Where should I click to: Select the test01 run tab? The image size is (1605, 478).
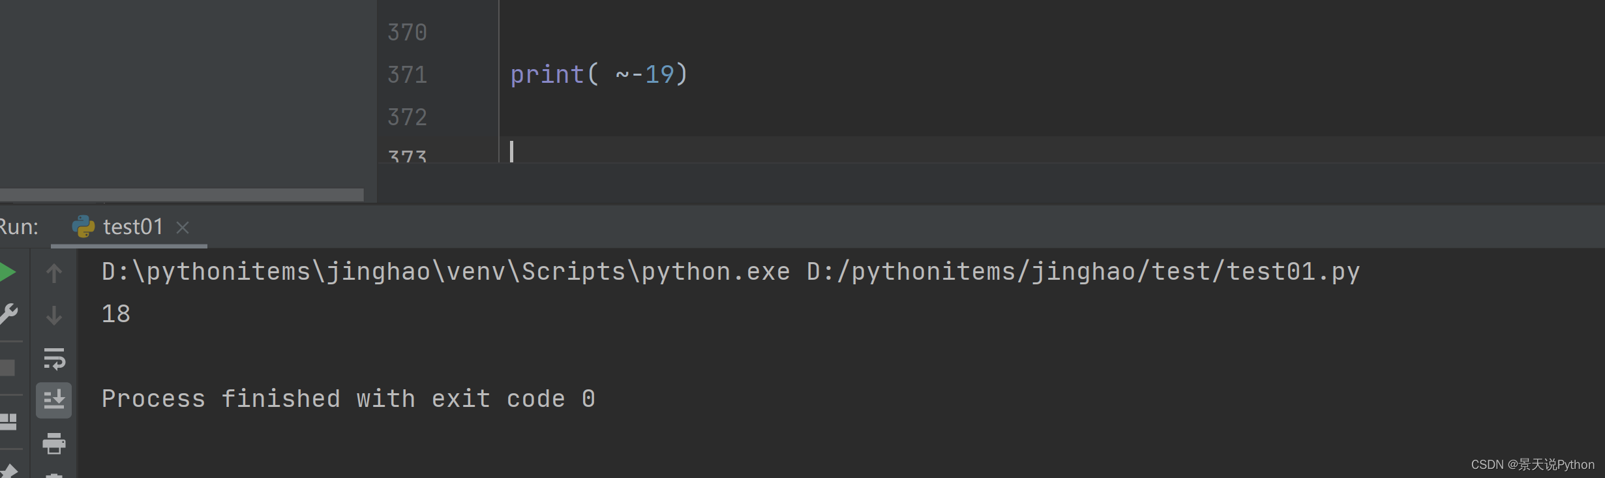129,227
